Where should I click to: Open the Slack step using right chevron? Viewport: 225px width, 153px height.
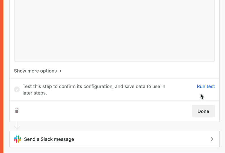pyautogui.click(x=212, y=139)
